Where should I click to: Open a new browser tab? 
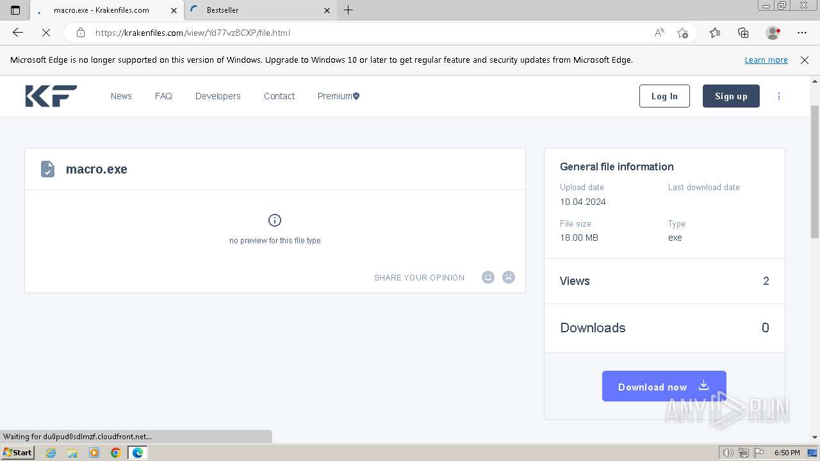click(348, 10)
